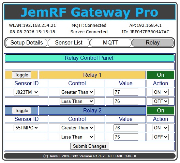Click the Relay 2 On status indicator
180x163 pixels.
pos(161,111)
